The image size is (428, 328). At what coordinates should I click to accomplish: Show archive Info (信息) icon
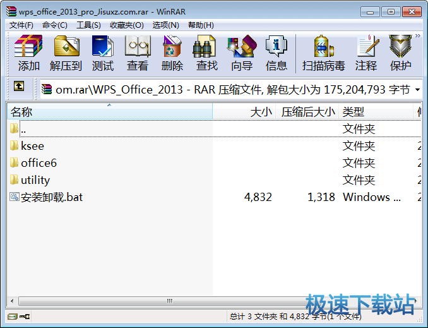tap(276, 46)
